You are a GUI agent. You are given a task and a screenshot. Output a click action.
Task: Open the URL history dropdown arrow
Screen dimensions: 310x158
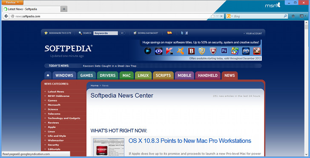click(217, 16)
